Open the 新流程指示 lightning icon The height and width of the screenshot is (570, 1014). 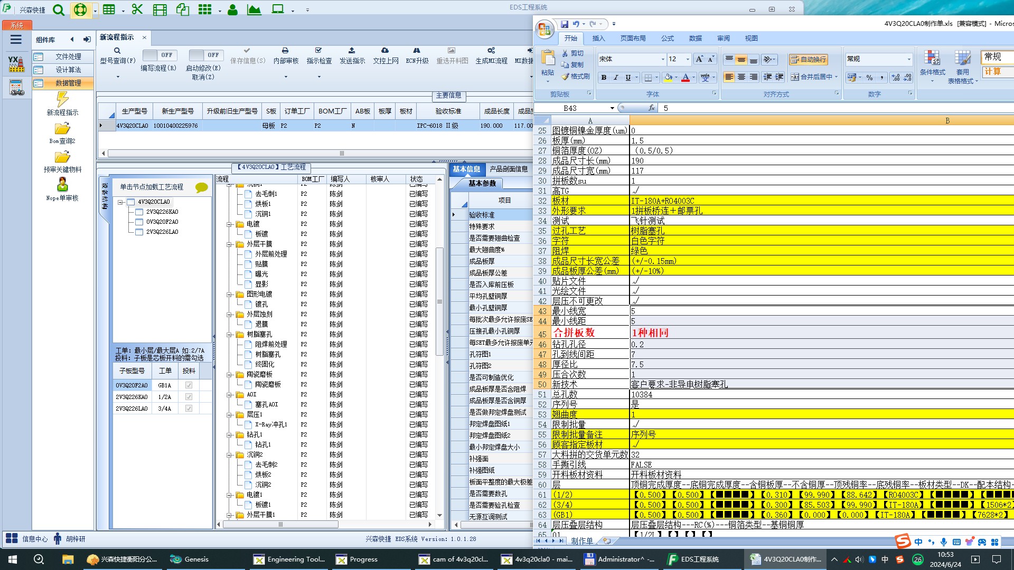click(x=62, y=99)
